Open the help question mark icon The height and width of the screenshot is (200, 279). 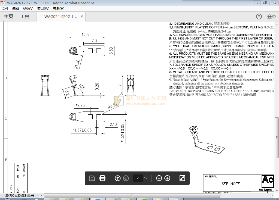tap(259, 17)
